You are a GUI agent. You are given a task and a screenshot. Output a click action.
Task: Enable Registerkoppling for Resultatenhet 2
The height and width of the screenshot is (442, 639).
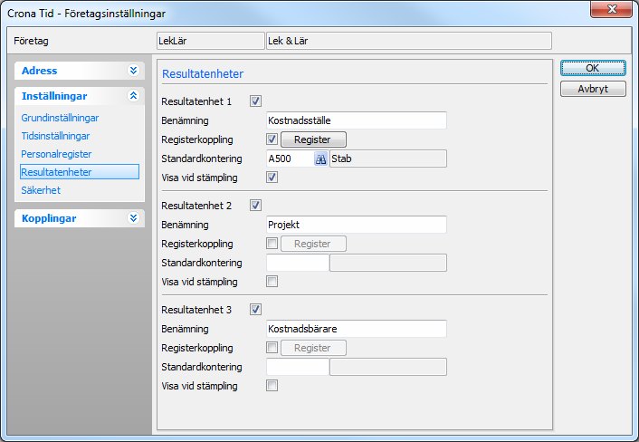click(x=272, y=244)
